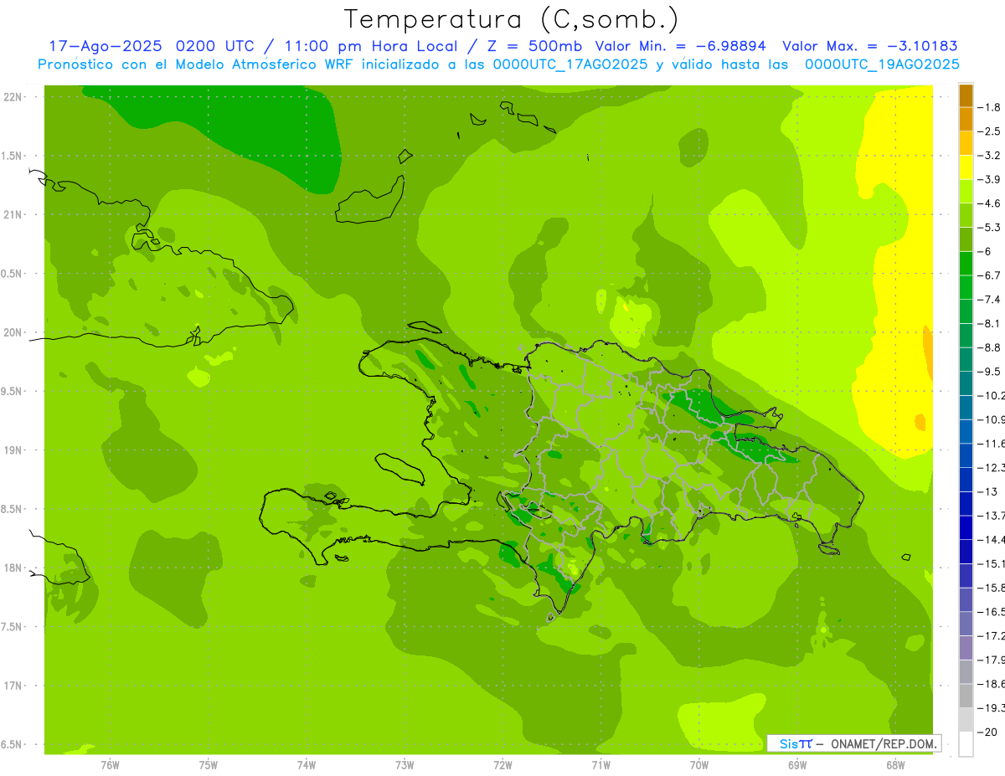Click the legend value "-20"
The image size is (1005, 776).
coord(987,732)
